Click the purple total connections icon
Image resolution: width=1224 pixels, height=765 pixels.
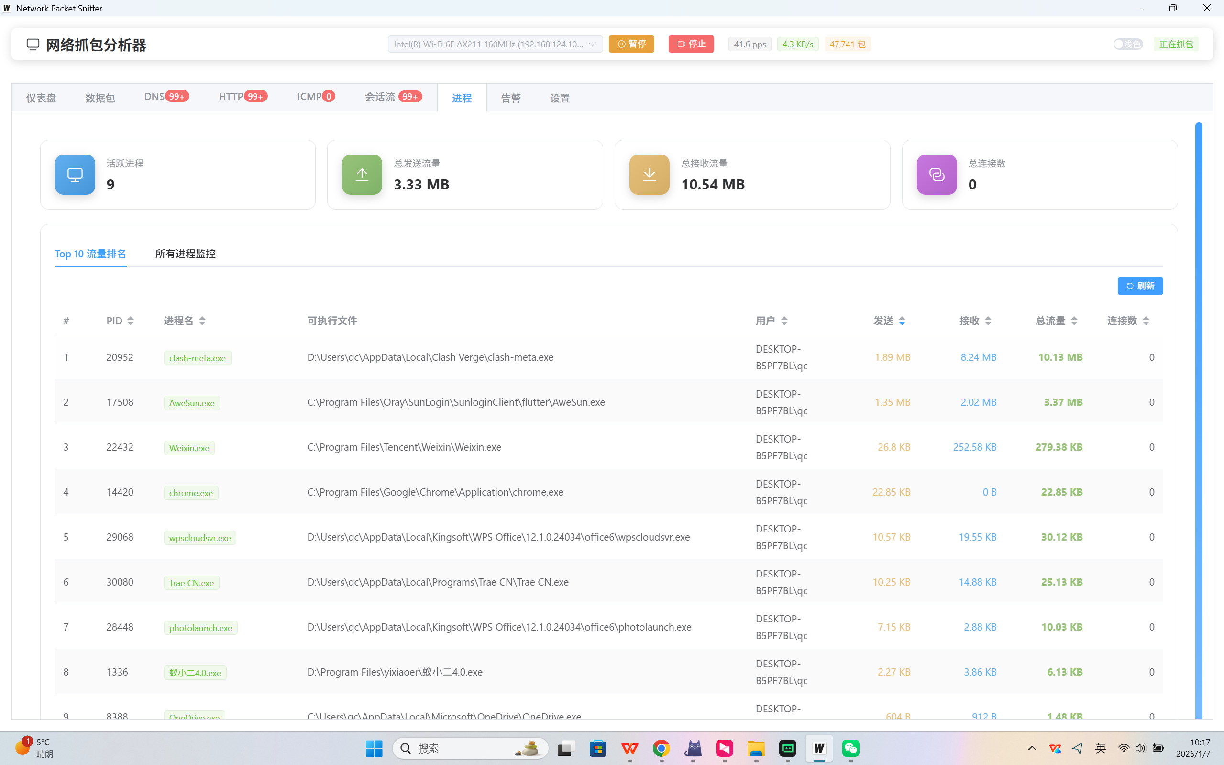click(936, 175)
